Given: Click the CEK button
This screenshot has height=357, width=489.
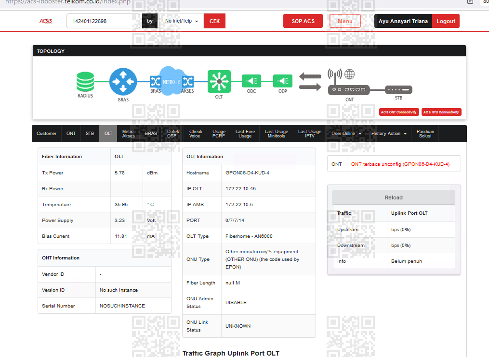Looking at the screenshot, I should point(214,21).
